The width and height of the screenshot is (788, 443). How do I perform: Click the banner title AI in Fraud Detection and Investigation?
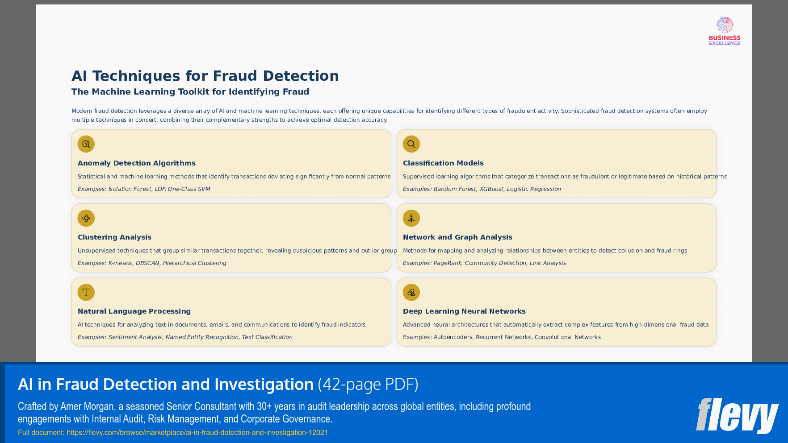coord(166,385)
